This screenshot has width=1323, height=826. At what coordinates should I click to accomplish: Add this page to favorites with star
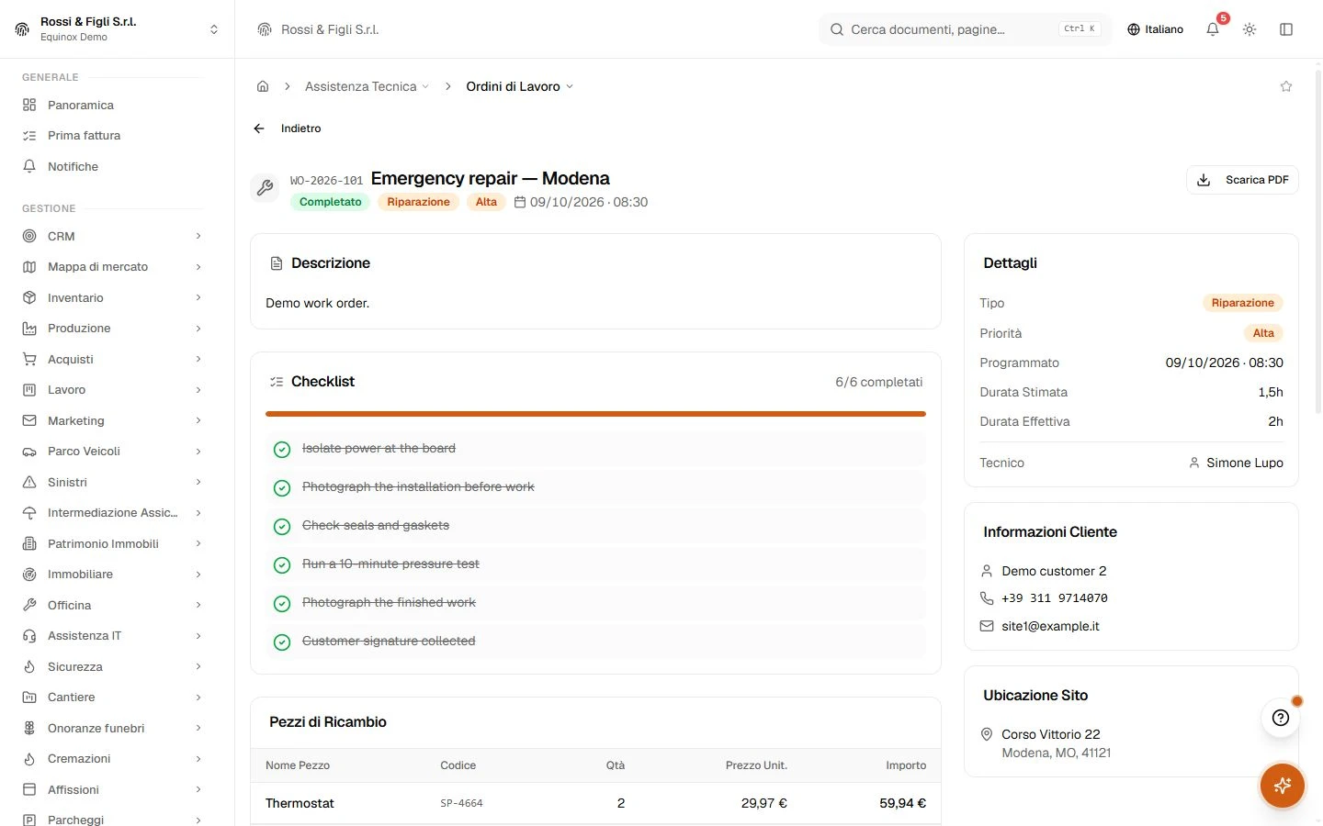coord(1286,86)
